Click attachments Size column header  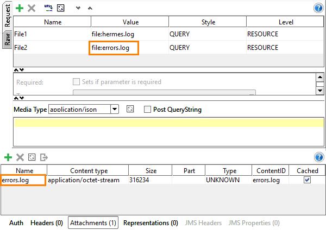(x=151, y=170)
